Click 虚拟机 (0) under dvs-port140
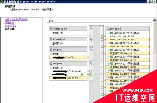This screenshot has height=103, width=157. pos(57,43)
